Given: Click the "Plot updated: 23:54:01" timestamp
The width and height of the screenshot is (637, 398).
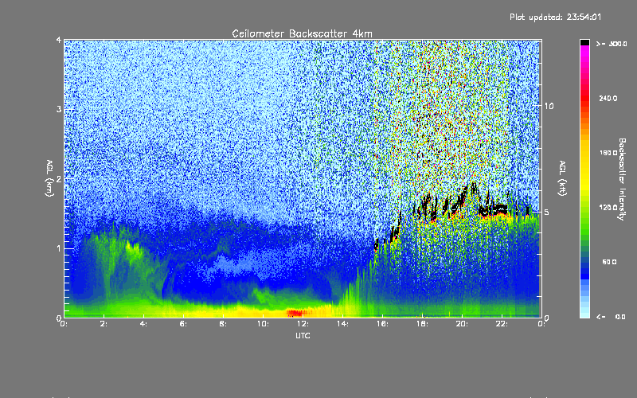Looking at the screenshot, I should click(555, 17).
